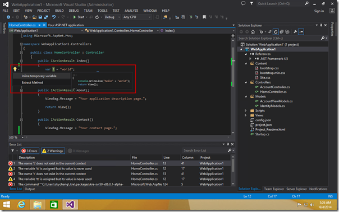Open the ANALYZE menu

(131, 11)
